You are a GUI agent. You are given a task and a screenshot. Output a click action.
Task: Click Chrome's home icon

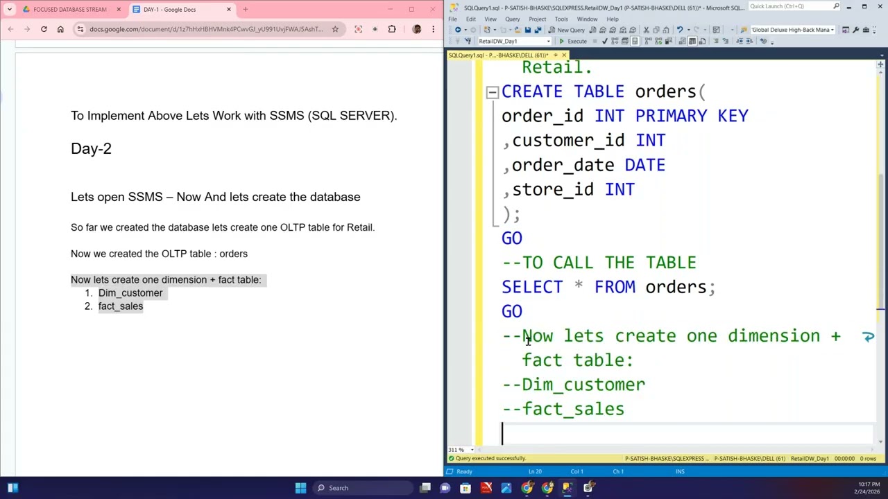[60, 29]
